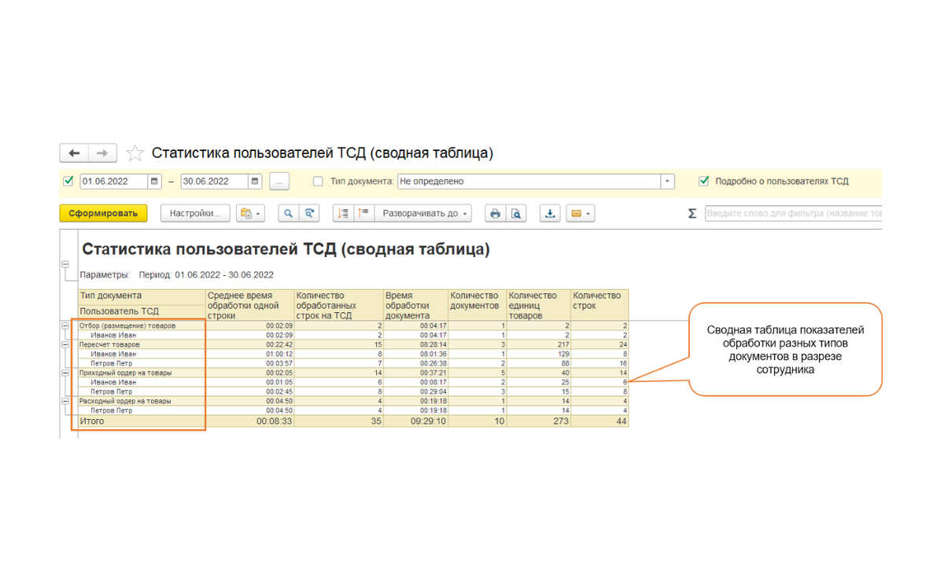944x581 pixels.
Task: Collapse the Пересчет товаров group
Action: (65, 344)
